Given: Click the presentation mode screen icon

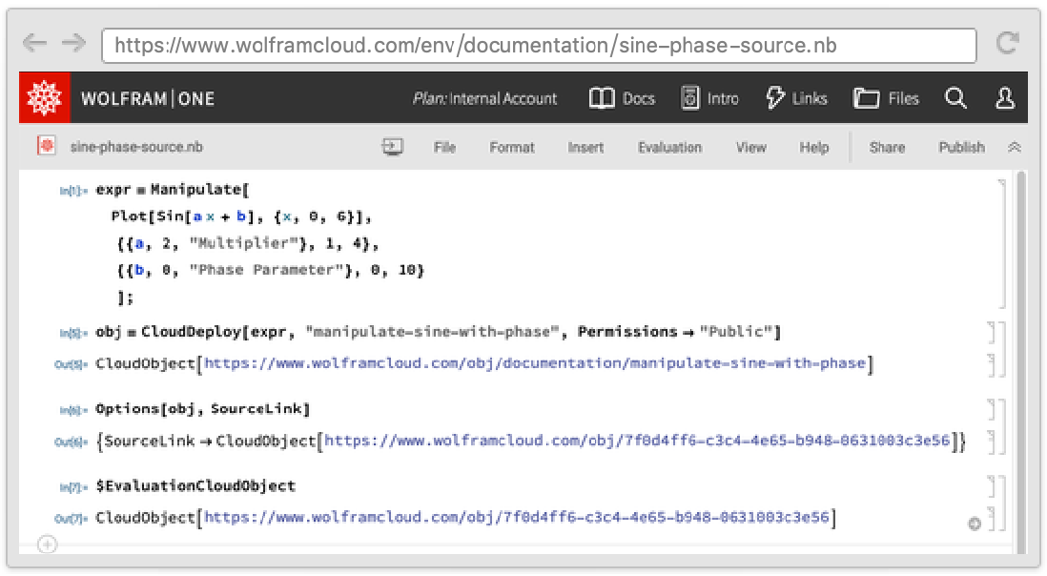Looking at the screenshot, I should pos(392,147).
